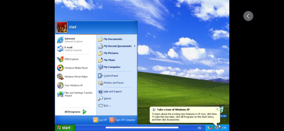The image size is (284, 131).
Task: Open My Music folder
Action: tap(117, 60)
